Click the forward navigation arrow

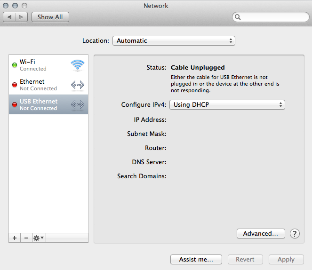[21, 17]
